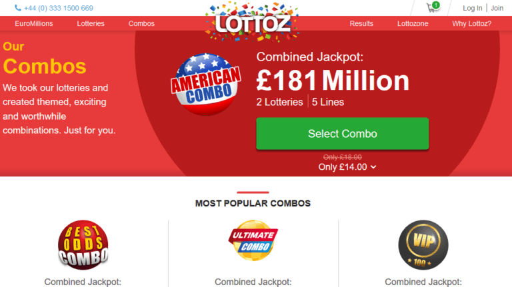Open the Ultimate Combo badge
This screenshot has width=512, height=287.
(253, 240)
